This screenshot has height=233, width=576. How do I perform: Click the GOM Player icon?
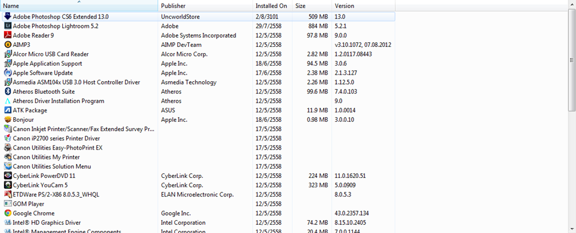pos(8,203)
